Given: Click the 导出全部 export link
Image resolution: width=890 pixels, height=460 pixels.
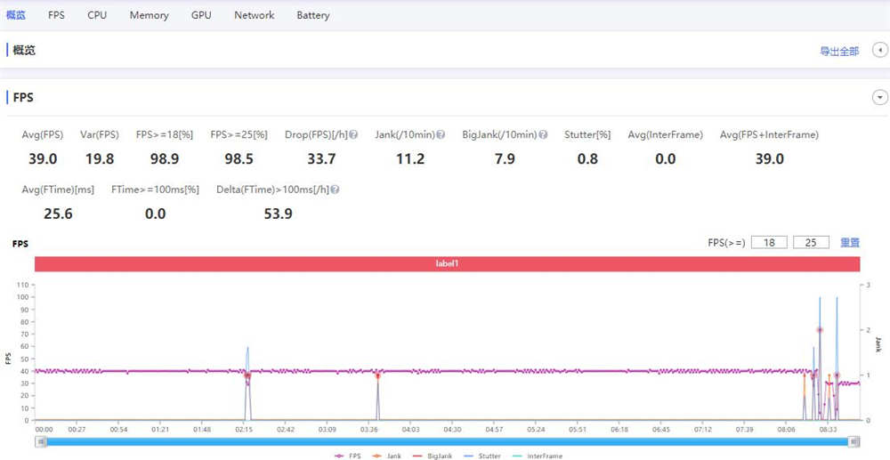Looking at the screenshot, I should pyautogui.click(x=839, y=51).
